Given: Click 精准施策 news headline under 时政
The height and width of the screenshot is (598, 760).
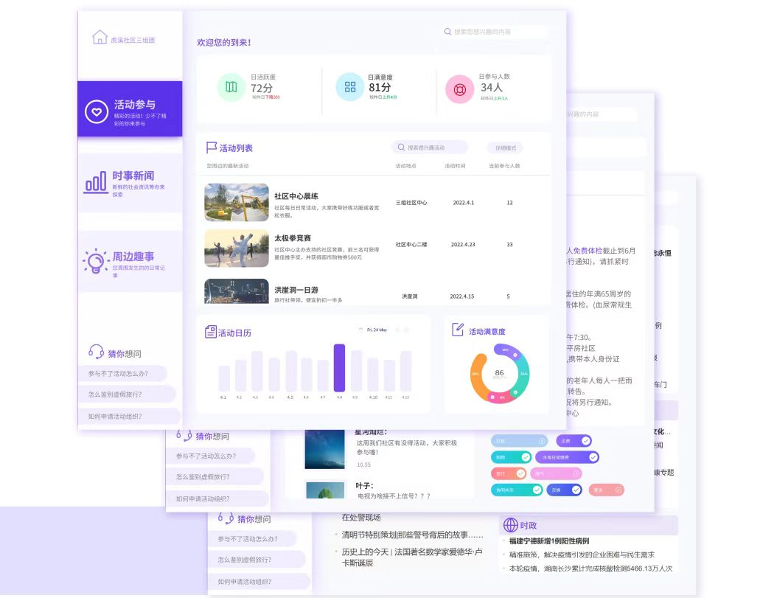Looking at the screenshot, I should [582, 554].
